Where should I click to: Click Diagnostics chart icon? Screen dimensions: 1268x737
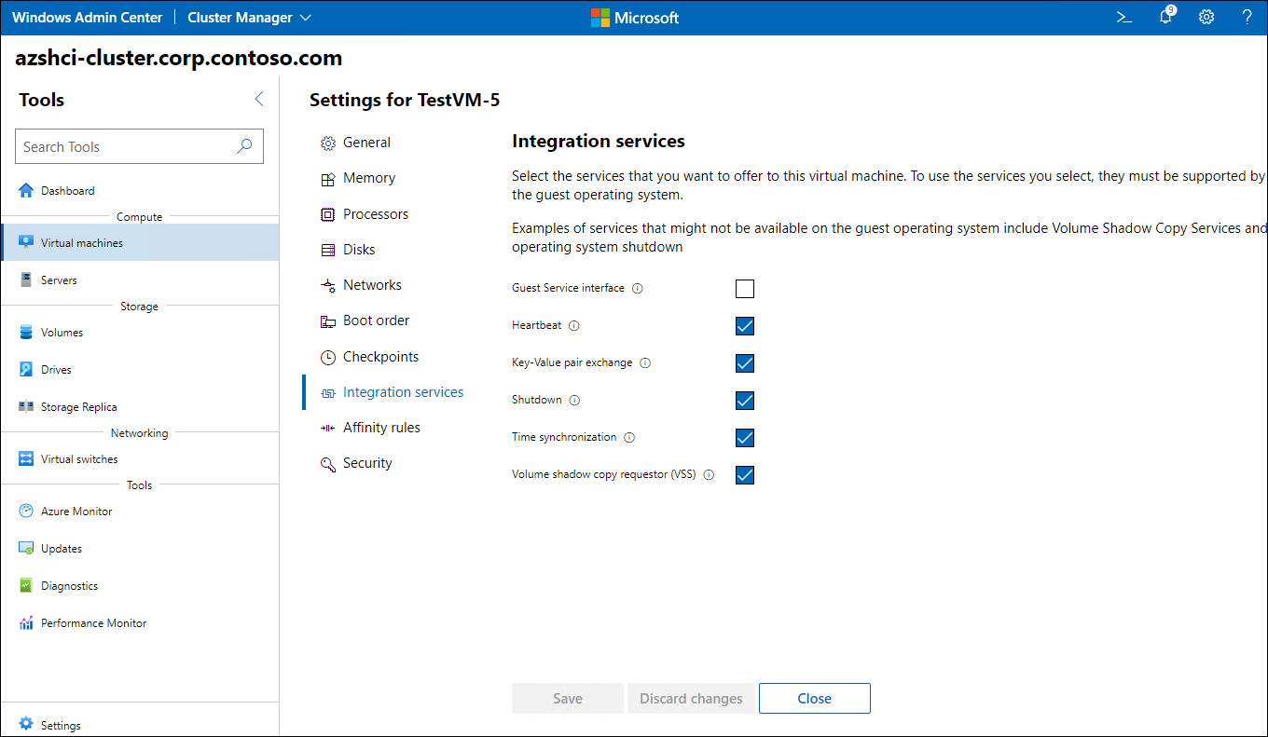tap(26, 586)
